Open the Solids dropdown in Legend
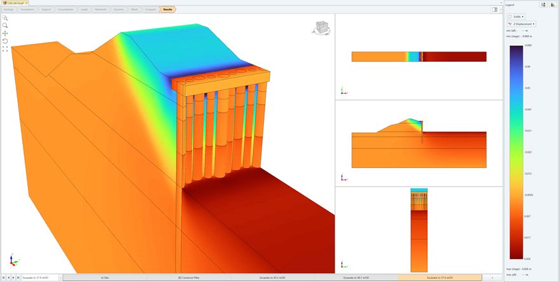559x282 pixels. coord(516,16)
